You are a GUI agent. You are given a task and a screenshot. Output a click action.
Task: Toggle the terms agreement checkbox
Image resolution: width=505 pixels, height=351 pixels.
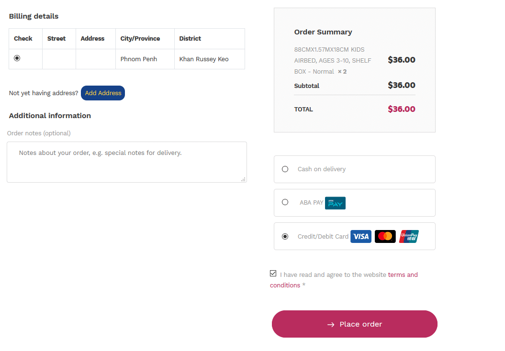[x=273, y=274]
